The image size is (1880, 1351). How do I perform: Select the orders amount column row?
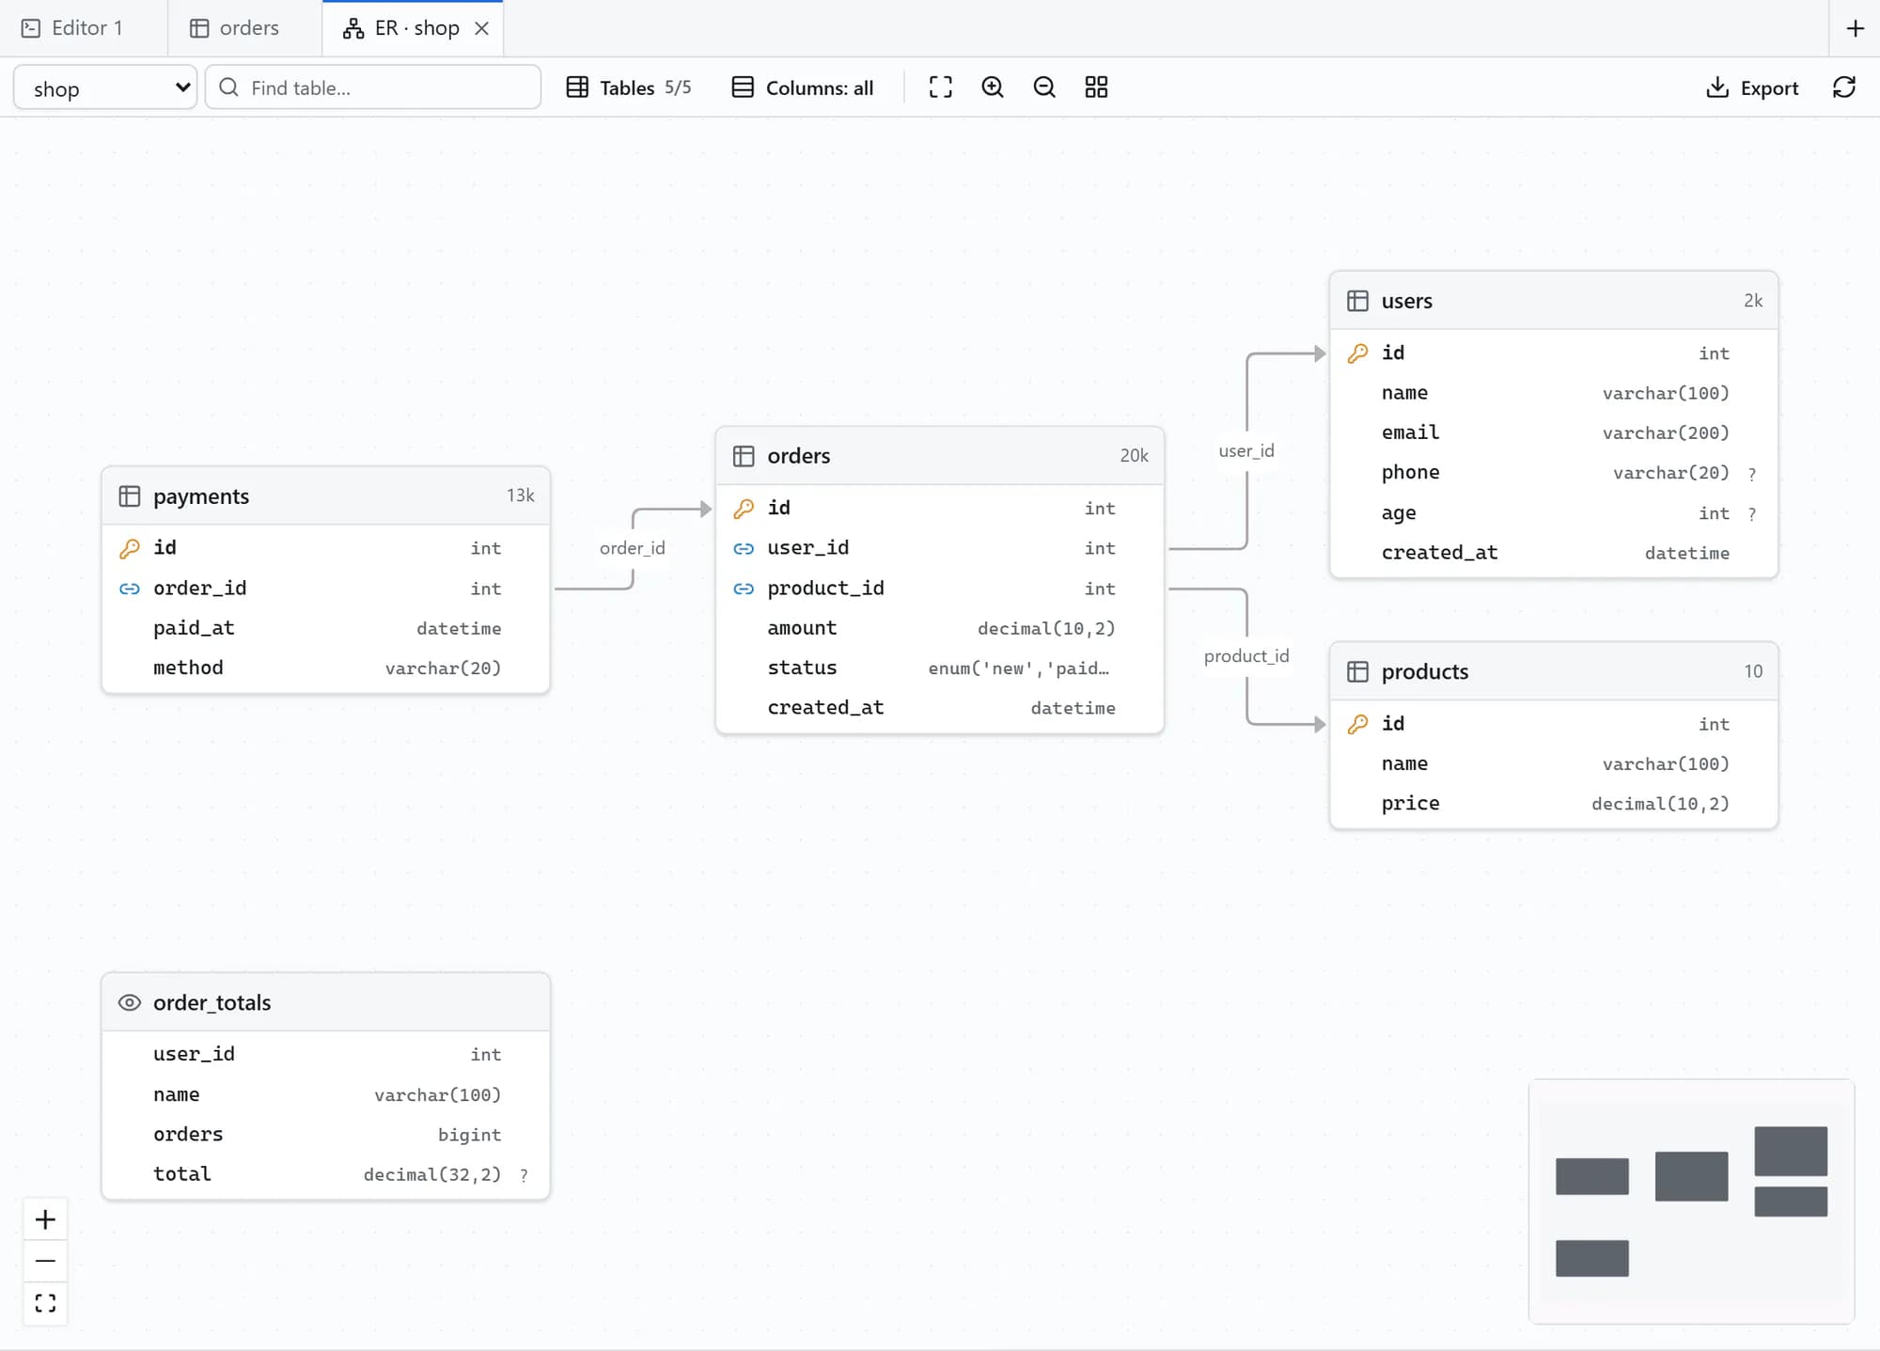[x=940, y=628]
